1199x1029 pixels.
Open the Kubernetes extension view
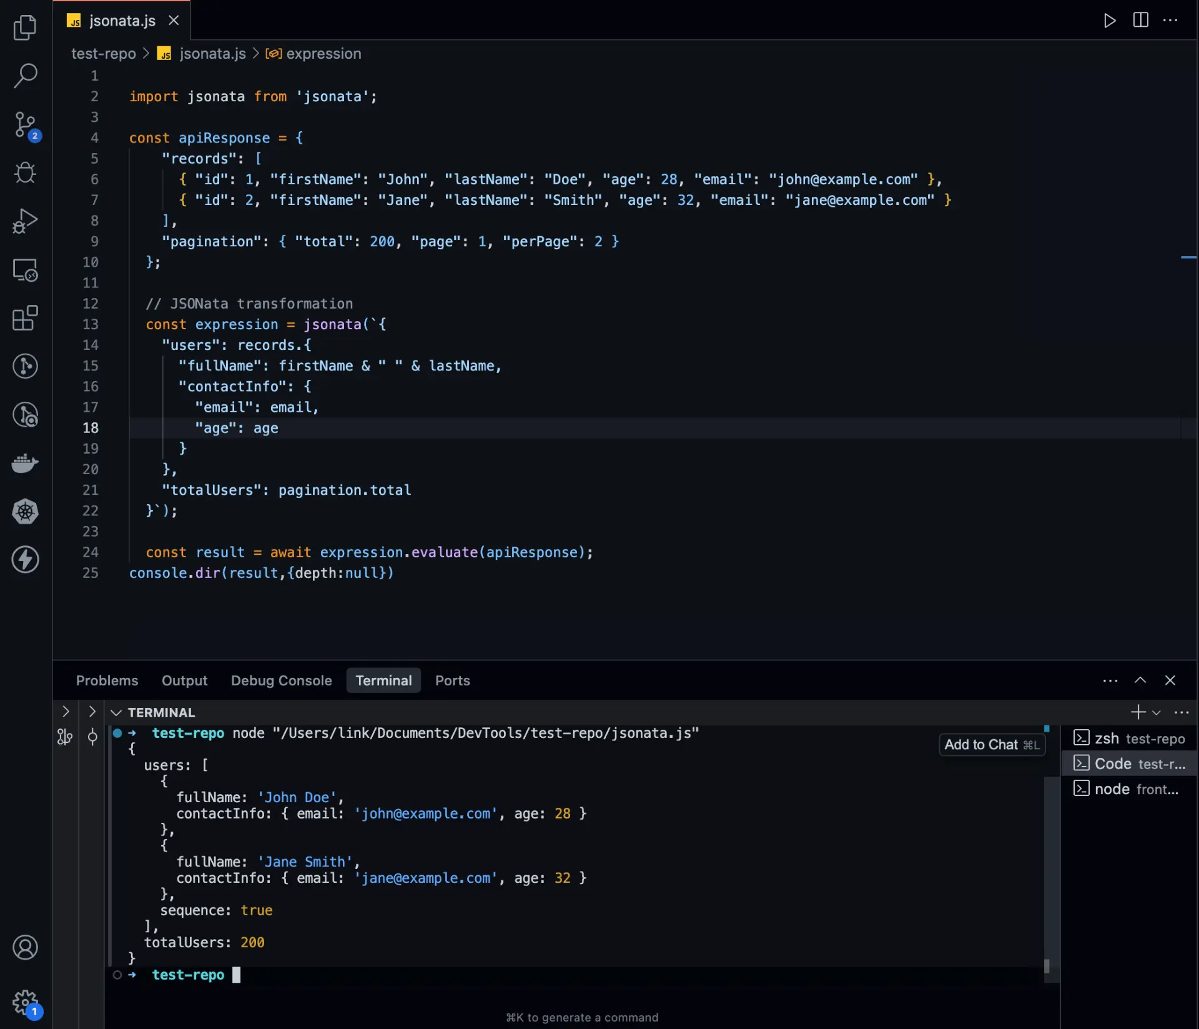(x=25, y=512)
